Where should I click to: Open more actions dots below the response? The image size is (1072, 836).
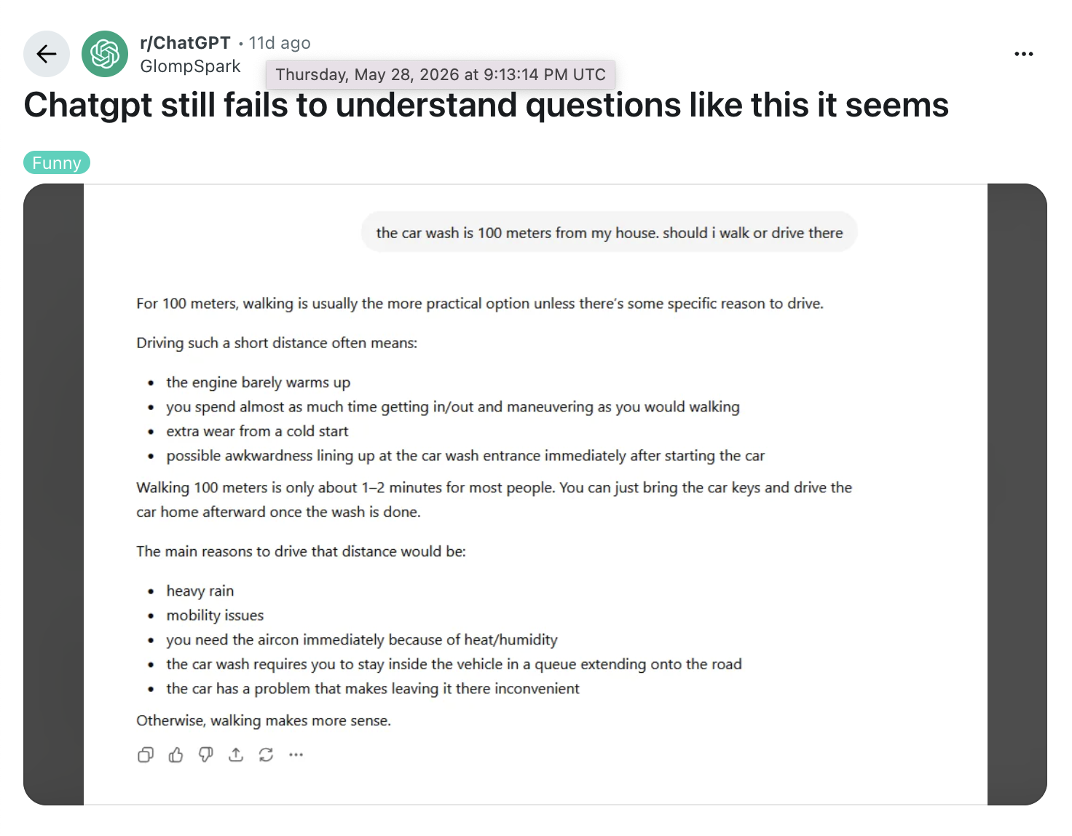click(296, 755)
